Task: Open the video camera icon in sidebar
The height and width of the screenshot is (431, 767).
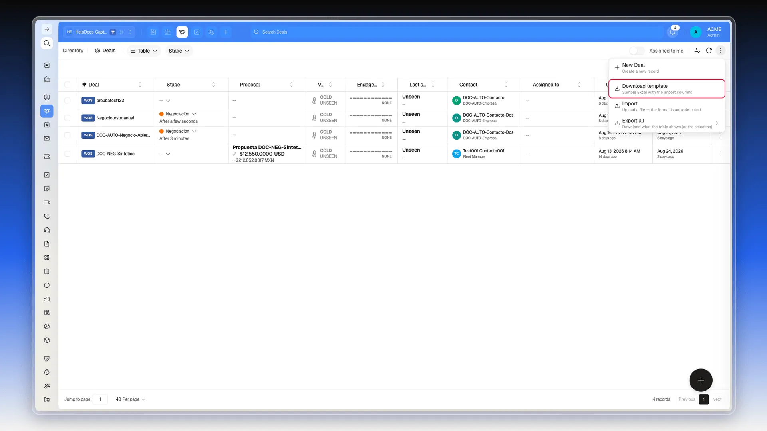Action: pyautogui.click(x=47, y=202)
